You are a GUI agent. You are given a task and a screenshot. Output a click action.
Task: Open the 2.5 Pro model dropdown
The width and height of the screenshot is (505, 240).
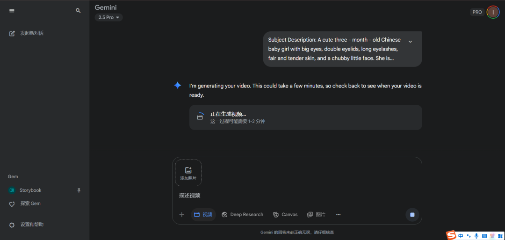[x=108, y=17]
